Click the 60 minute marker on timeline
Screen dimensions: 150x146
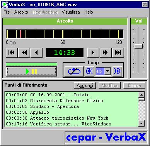[63, 34]
